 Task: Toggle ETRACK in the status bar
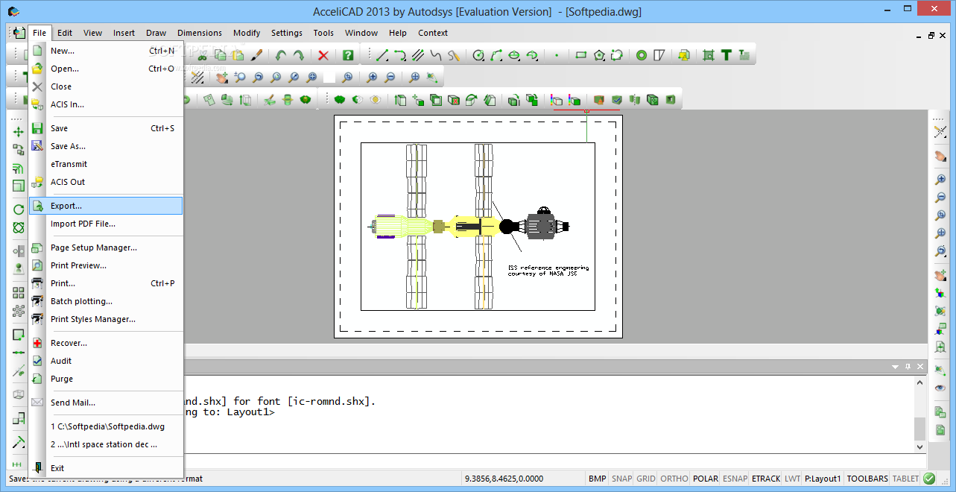[766, 479]
